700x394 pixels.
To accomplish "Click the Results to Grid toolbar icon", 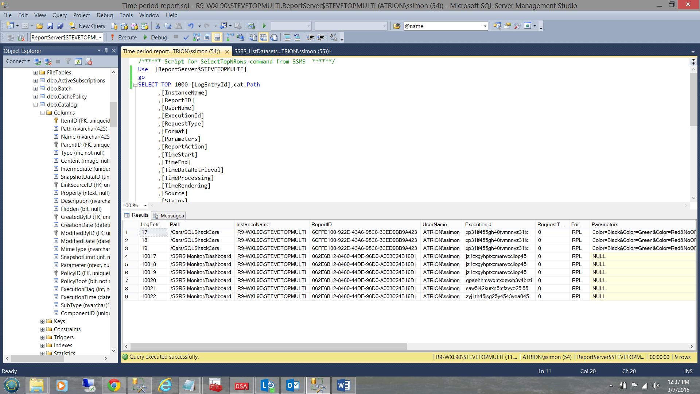I will (263, 37).
